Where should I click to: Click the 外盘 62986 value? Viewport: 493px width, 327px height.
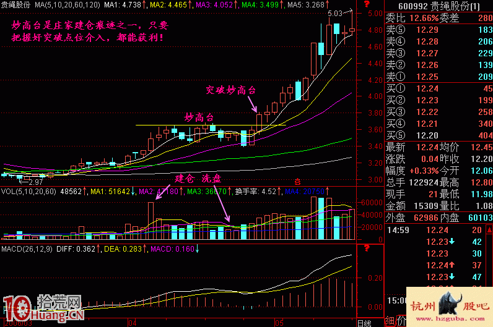pos(426,218)
